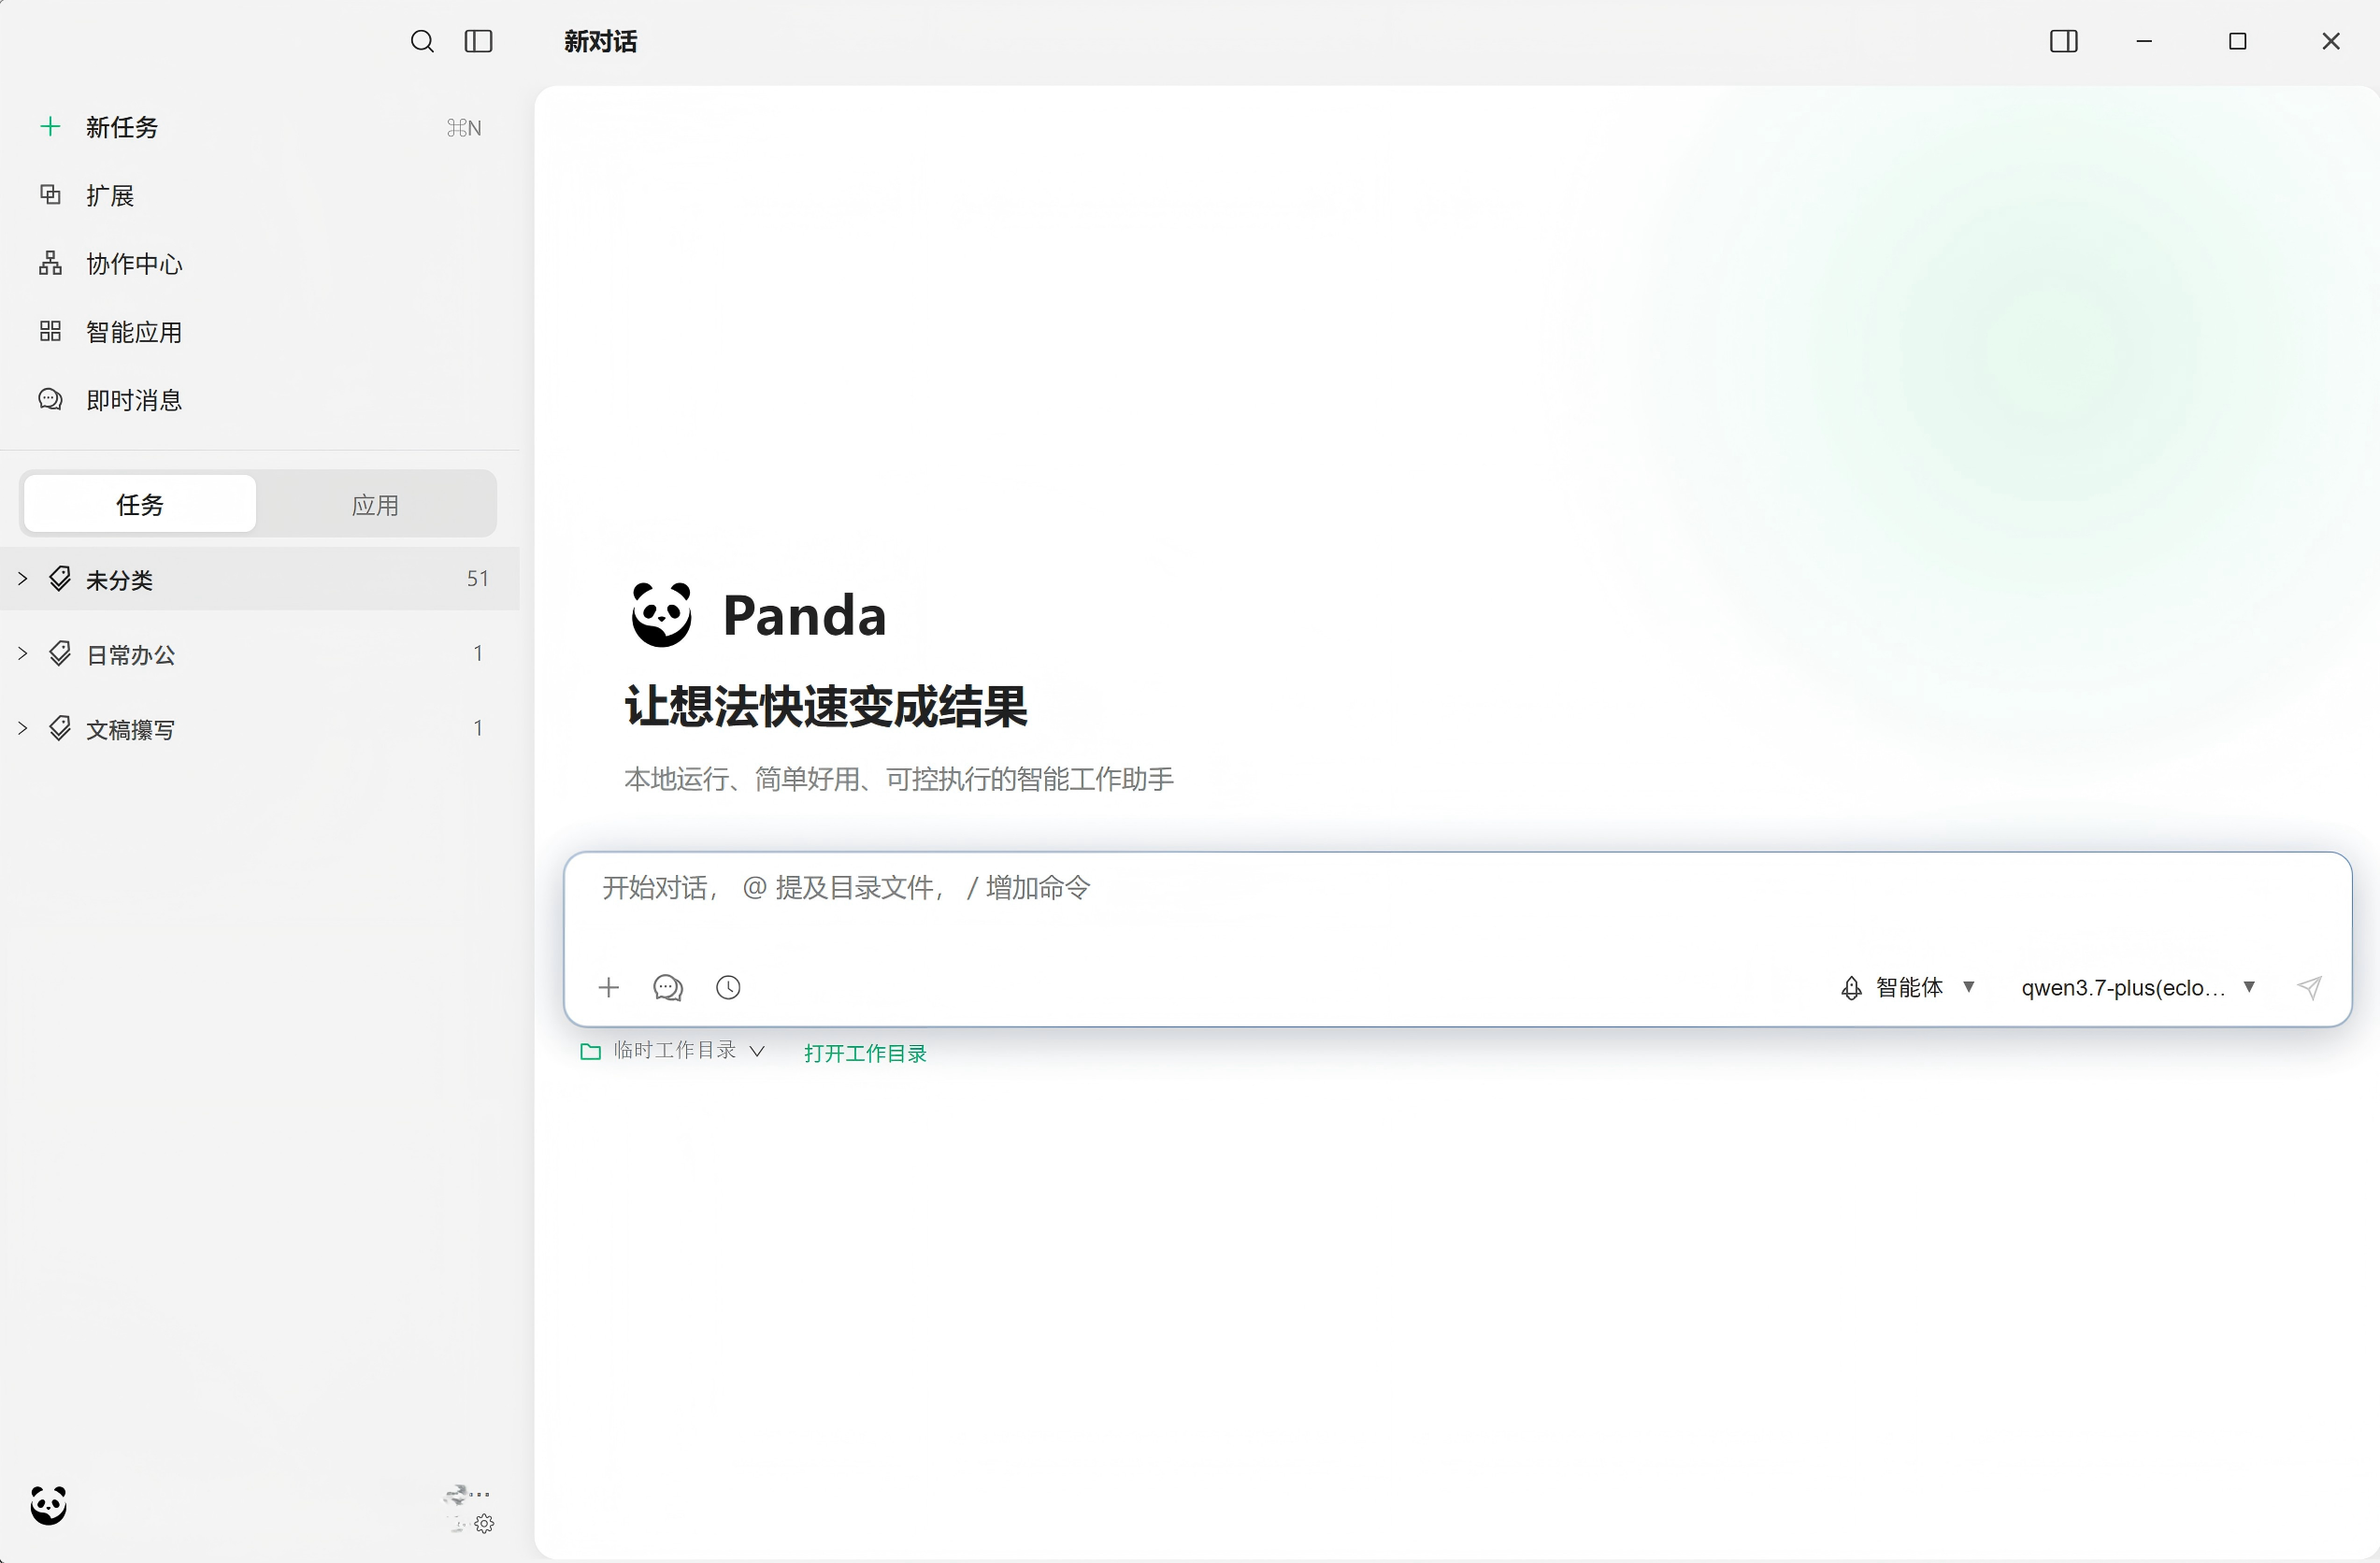Maximize the Panda window
This screenshot has width=2380, height=1563.
(x=2238, y=41)
